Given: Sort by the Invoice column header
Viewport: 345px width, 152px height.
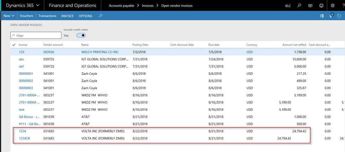Looking at the screenshot, I should coord(23,45).
